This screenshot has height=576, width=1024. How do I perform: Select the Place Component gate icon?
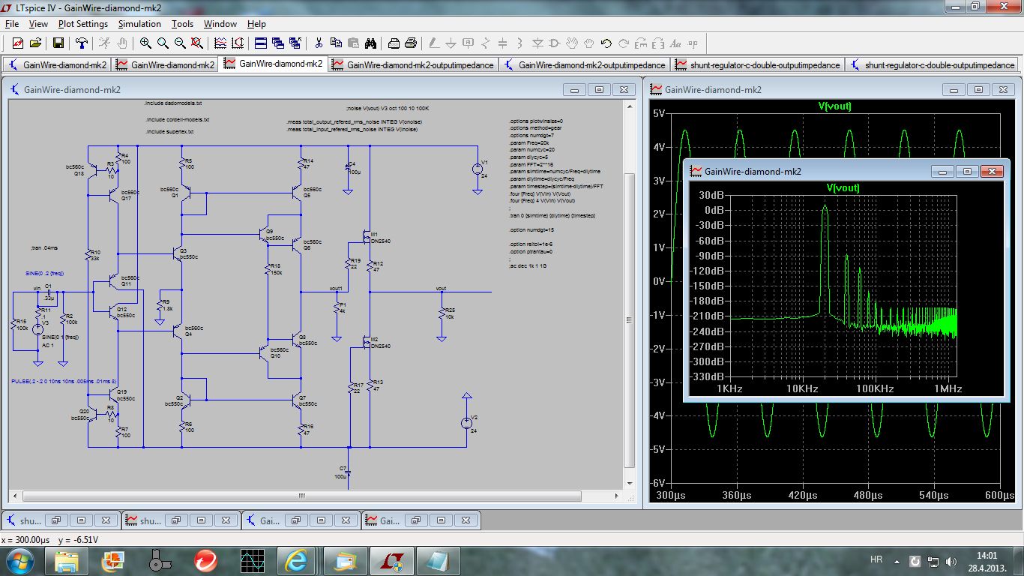[x=555, y=43]
